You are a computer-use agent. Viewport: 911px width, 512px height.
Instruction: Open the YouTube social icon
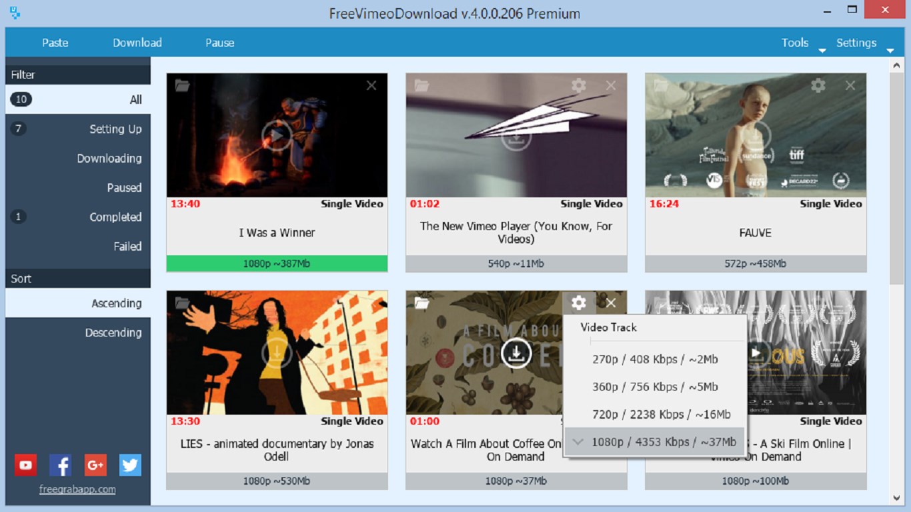tap(26, 465)
